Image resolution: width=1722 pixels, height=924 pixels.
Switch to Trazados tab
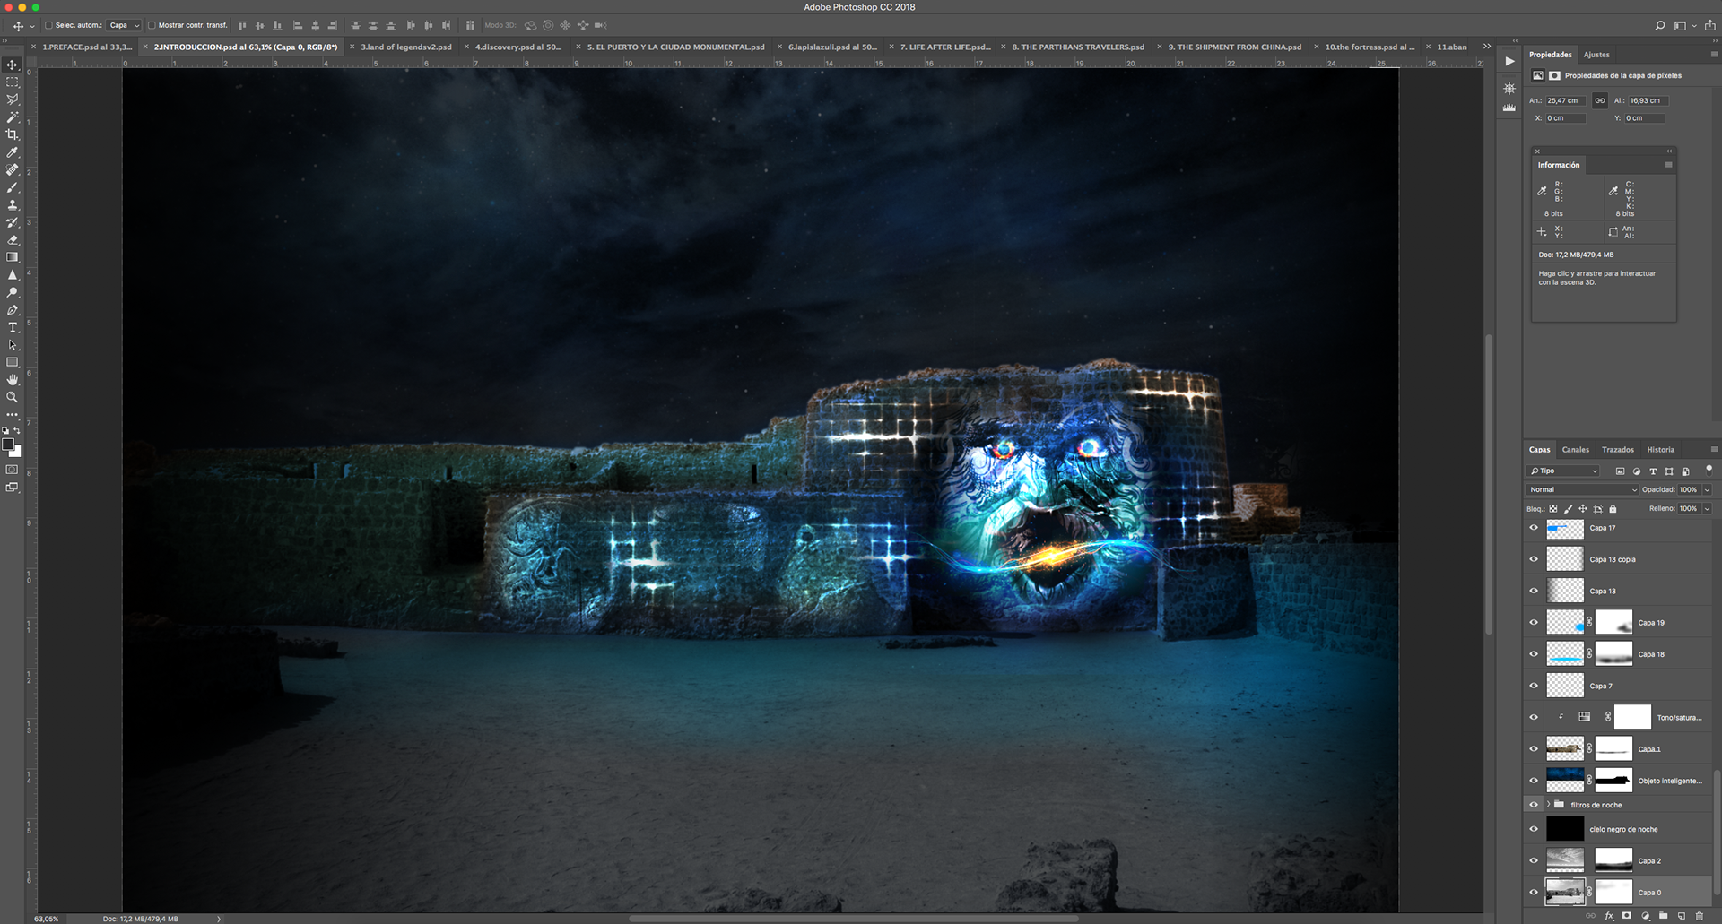point(1618,450)
